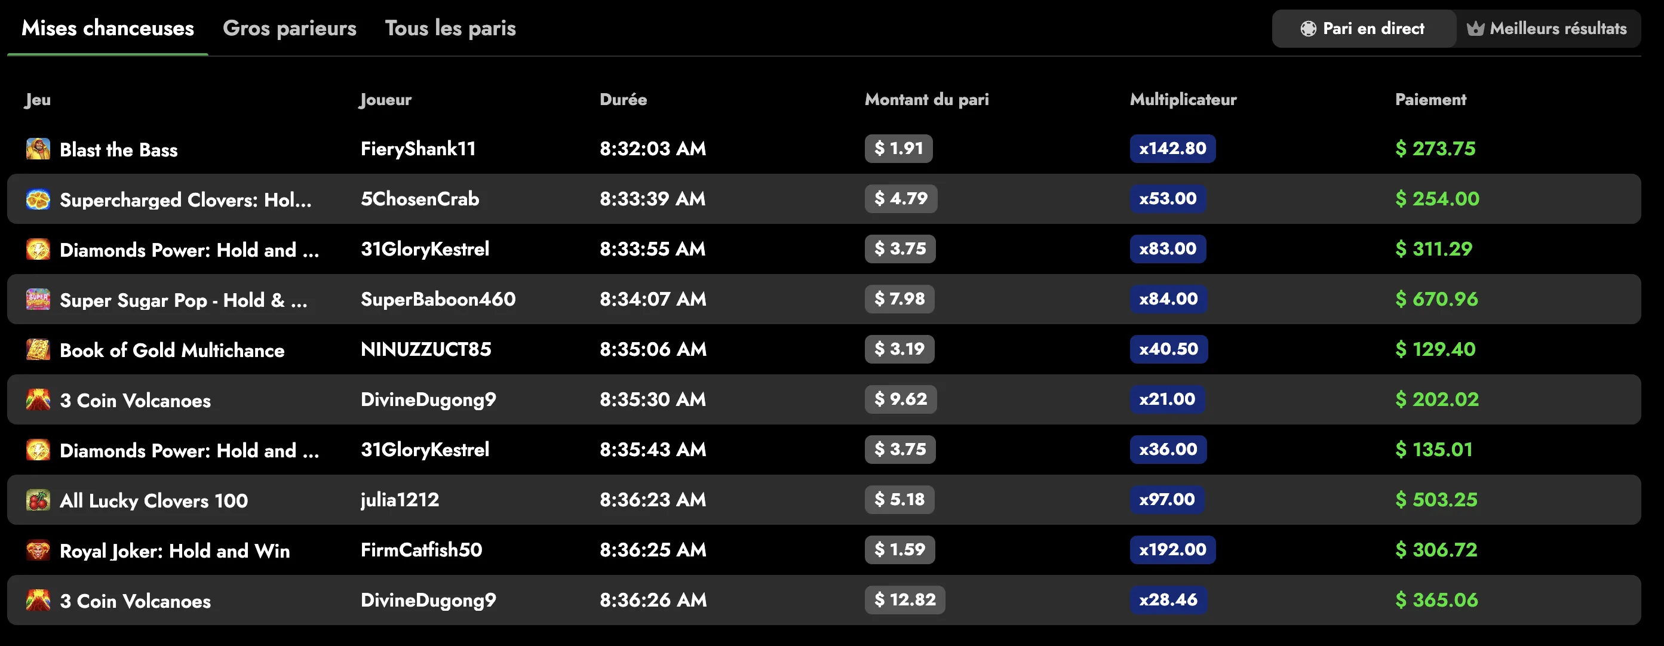
Task: Click player name FieryShank11
Action: point(418,149)
